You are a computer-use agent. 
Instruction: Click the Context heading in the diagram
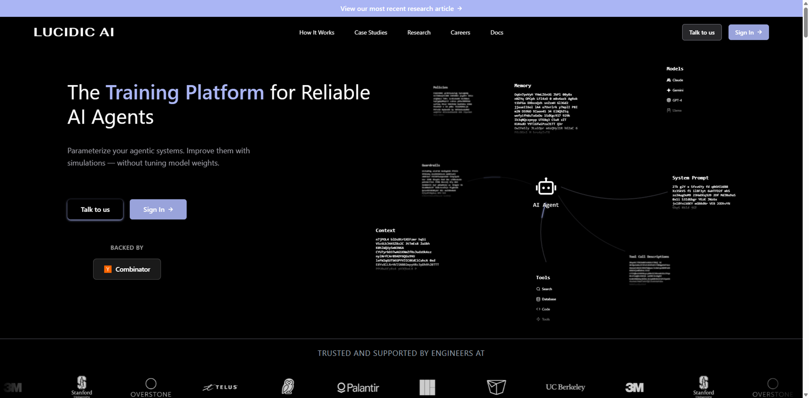385,230
